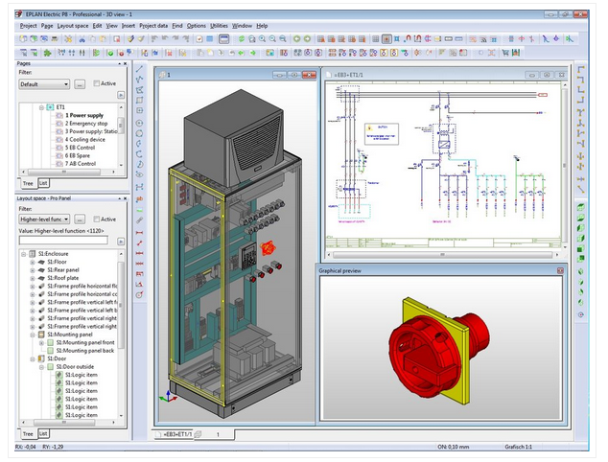Click the Layout space tree horizontal scrollbar
This screenshot has width=608, height=462.
point(64,422)
